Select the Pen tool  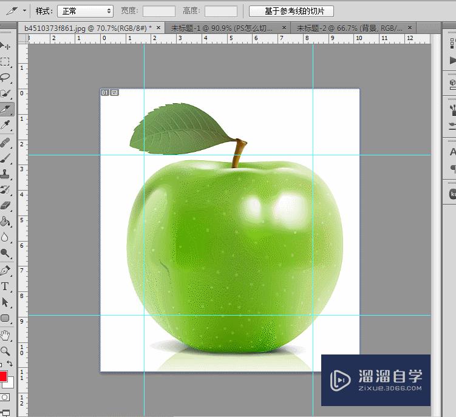point(5,271)
